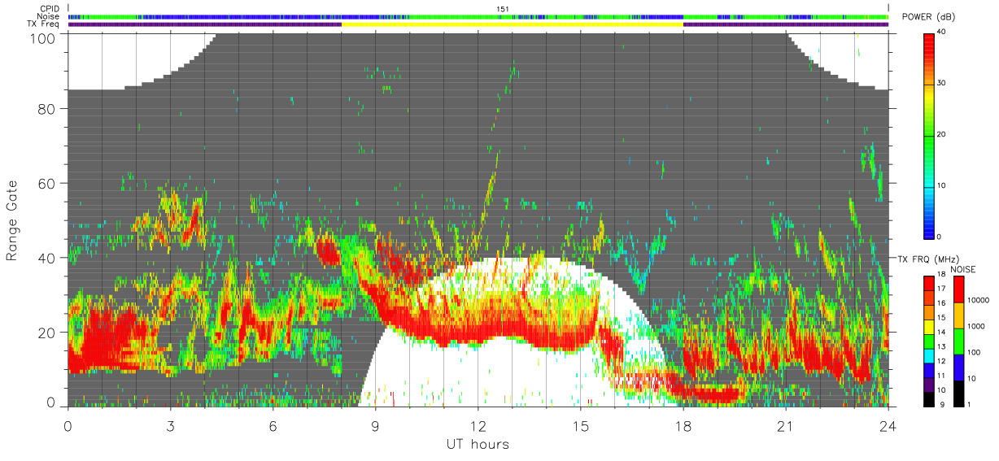Click the "100" tick on Range Gate axis
The image size is (999, 461).
click(x=41, y=37)
